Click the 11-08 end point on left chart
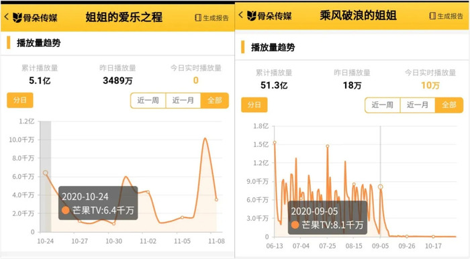The width and height of the screenshot is (470, 259). pos(216,199)
